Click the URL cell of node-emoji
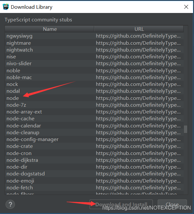Screen dimensions: 194x214 click(x=138, y=181)
